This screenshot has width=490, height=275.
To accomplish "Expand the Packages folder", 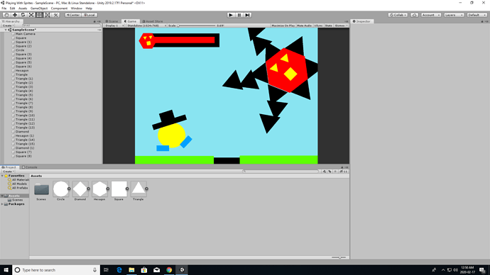I will tap(2, 204).
